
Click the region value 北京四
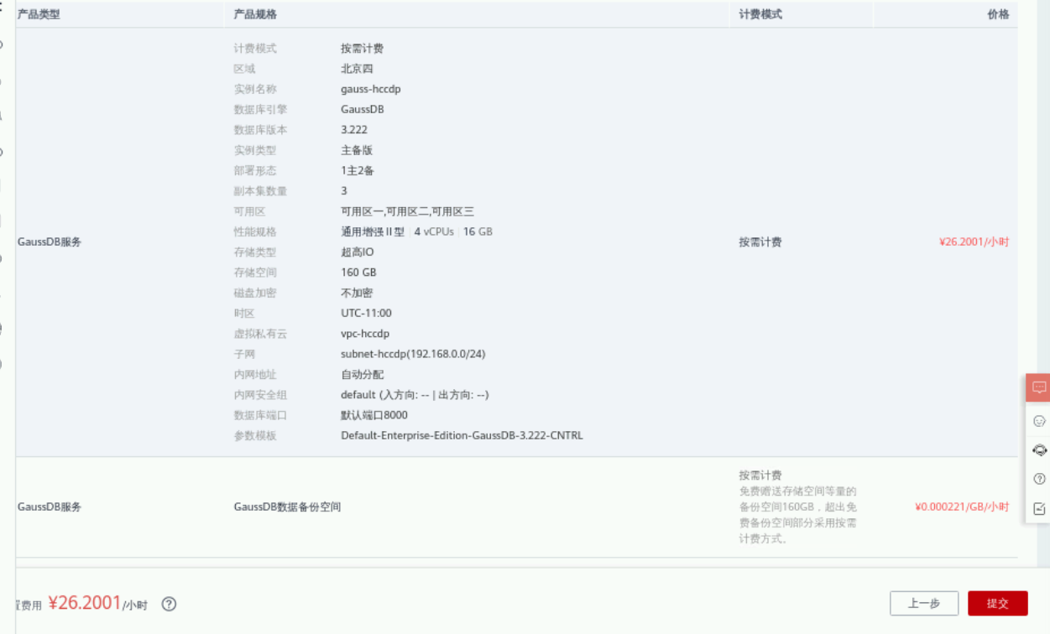(357, 69)
